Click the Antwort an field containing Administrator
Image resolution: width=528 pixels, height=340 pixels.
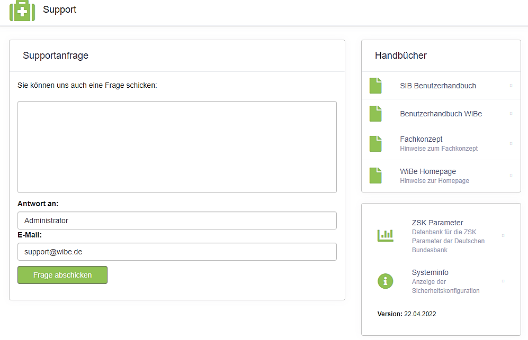click(x=177, y=220)
